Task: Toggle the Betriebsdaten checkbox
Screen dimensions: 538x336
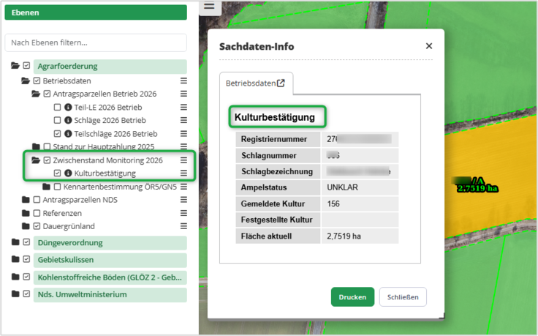Action: tap(37, 81)
